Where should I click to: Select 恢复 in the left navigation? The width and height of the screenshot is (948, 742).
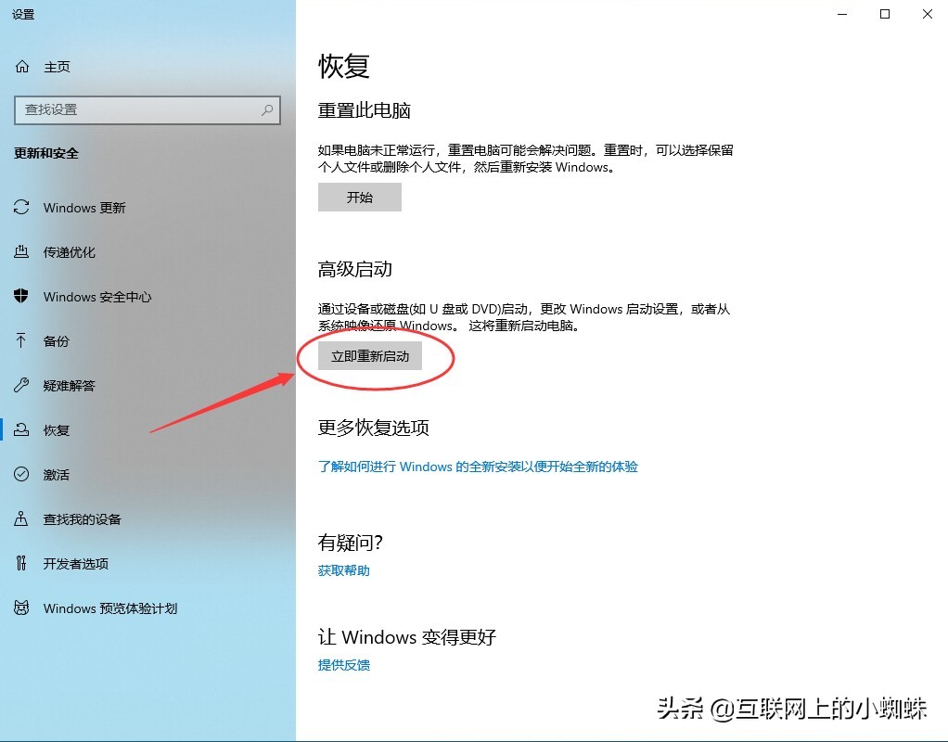[56, 429]
